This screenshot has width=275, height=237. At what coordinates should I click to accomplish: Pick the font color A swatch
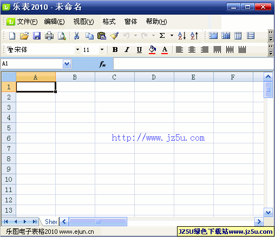(x=165, y=50)
